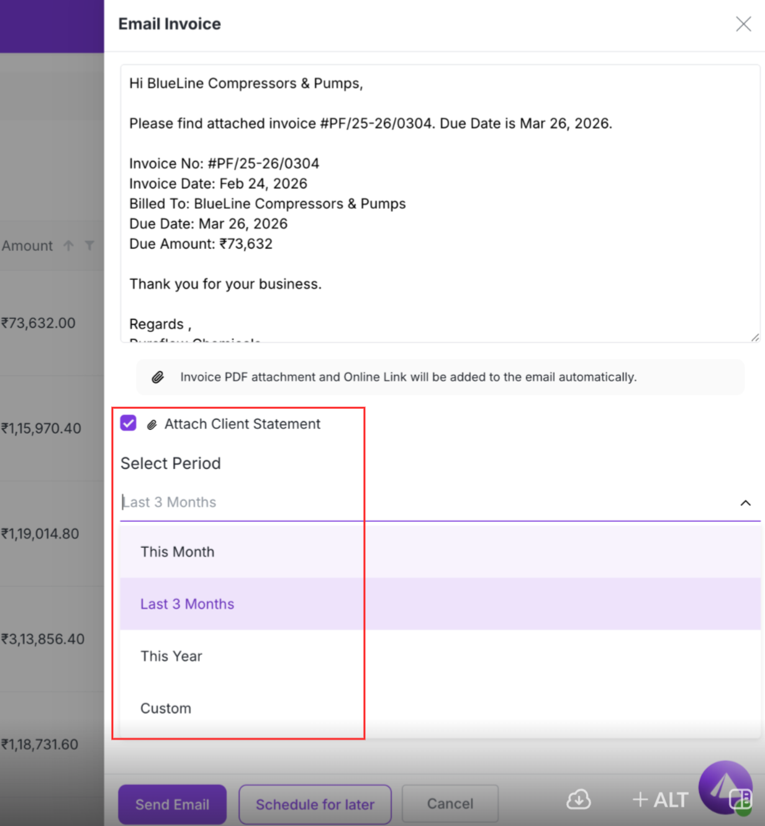Click the Amount column sort arrow
Viewport: 765px width, 826px height.
point(68,246)
